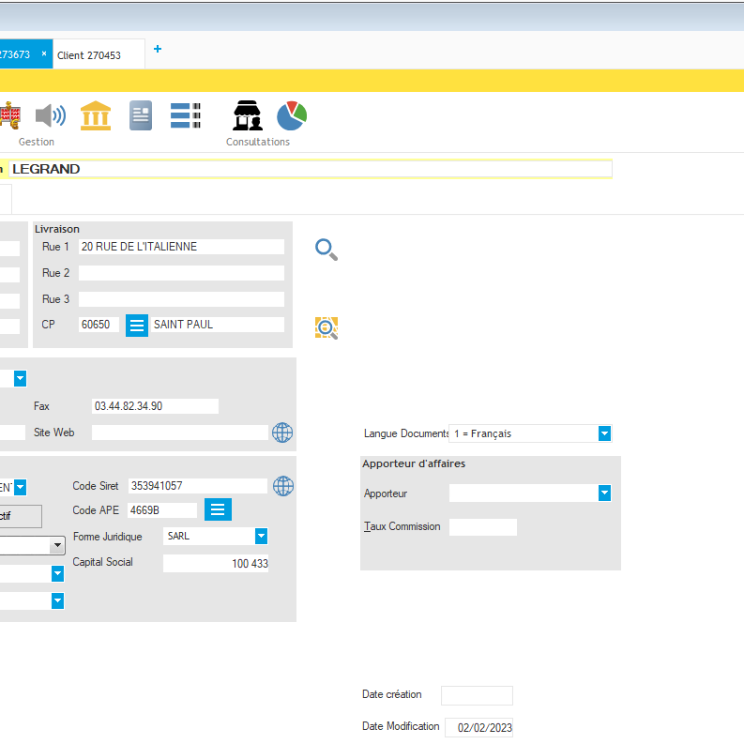The width and height of the screenshot is (744, 744).
Task: Open the Apporteur dropdown list
Action: [x=604, y=493]
